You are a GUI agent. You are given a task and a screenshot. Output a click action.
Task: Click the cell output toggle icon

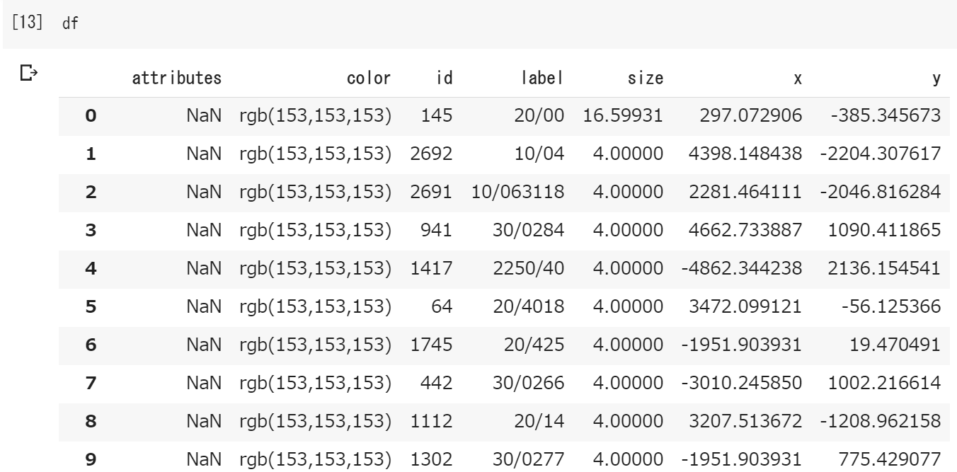click(x=26, y=73)
